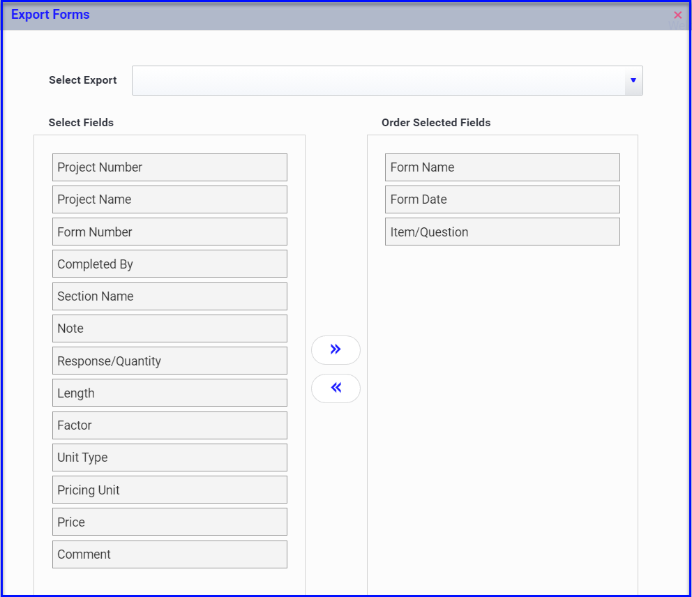Screen dimensions: 692x597
Task: Click the move-left double arrow icon
Action: click(336, 388)
